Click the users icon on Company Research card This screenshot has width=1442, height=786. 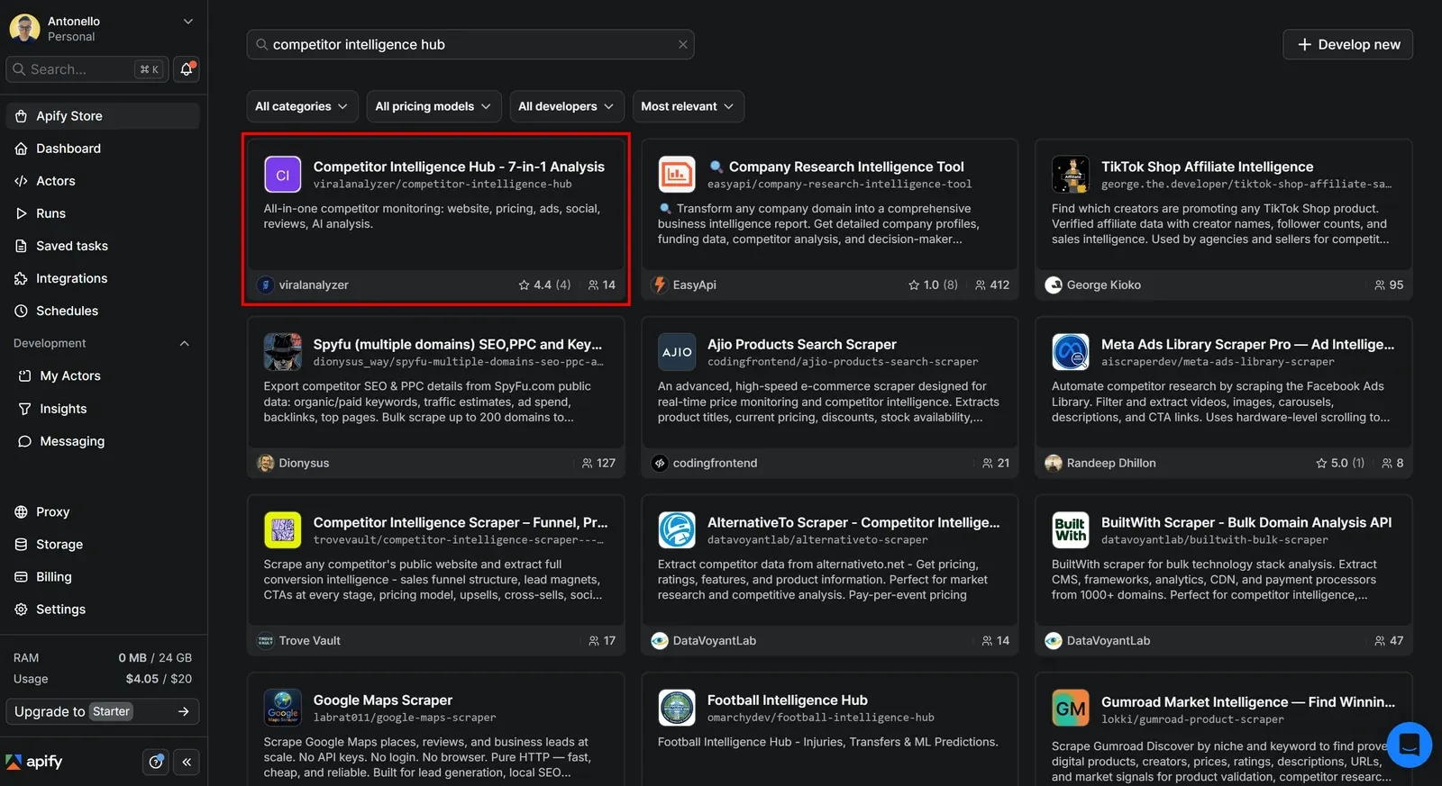click(980, 285)
